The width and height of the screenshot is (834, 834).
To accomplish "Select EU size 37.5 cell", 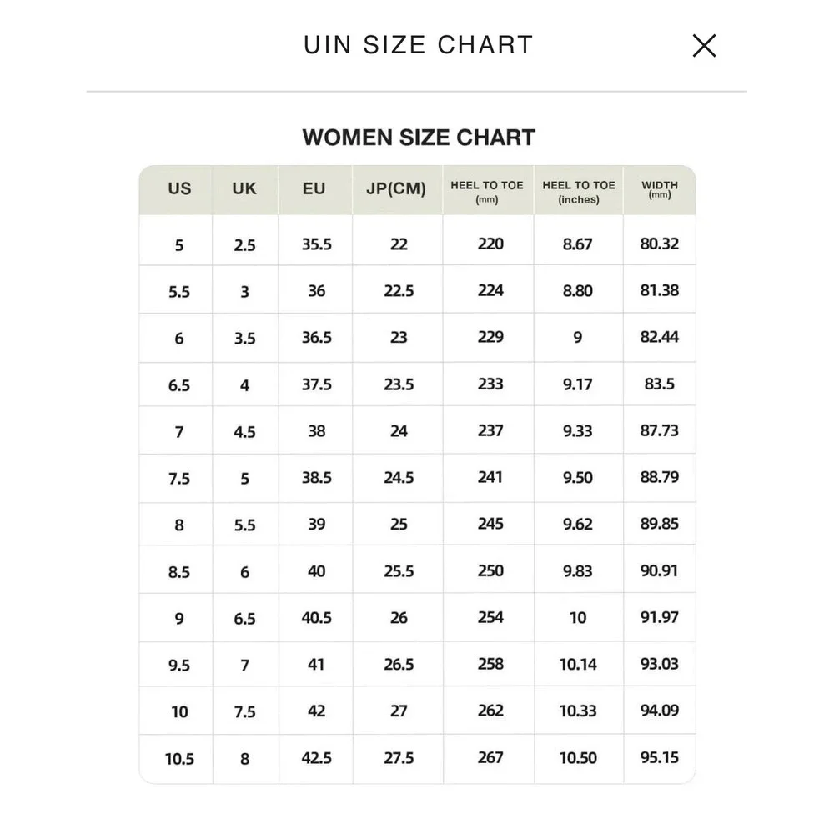I will [316, 384].
